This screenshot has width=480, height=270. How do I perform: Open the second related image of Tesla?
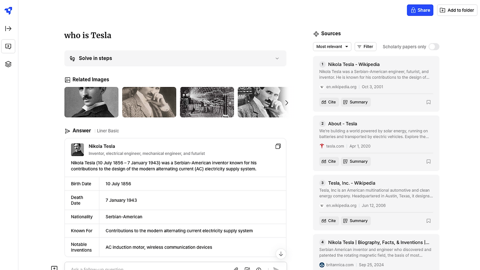[x=149, y=102]
